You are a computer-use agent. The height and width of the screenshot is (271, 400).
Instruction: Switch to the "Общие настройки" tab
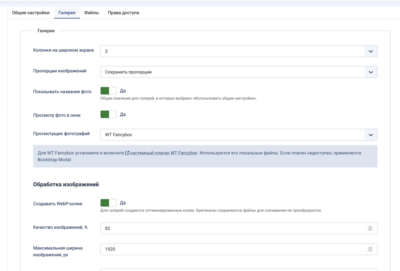point(31,13)
